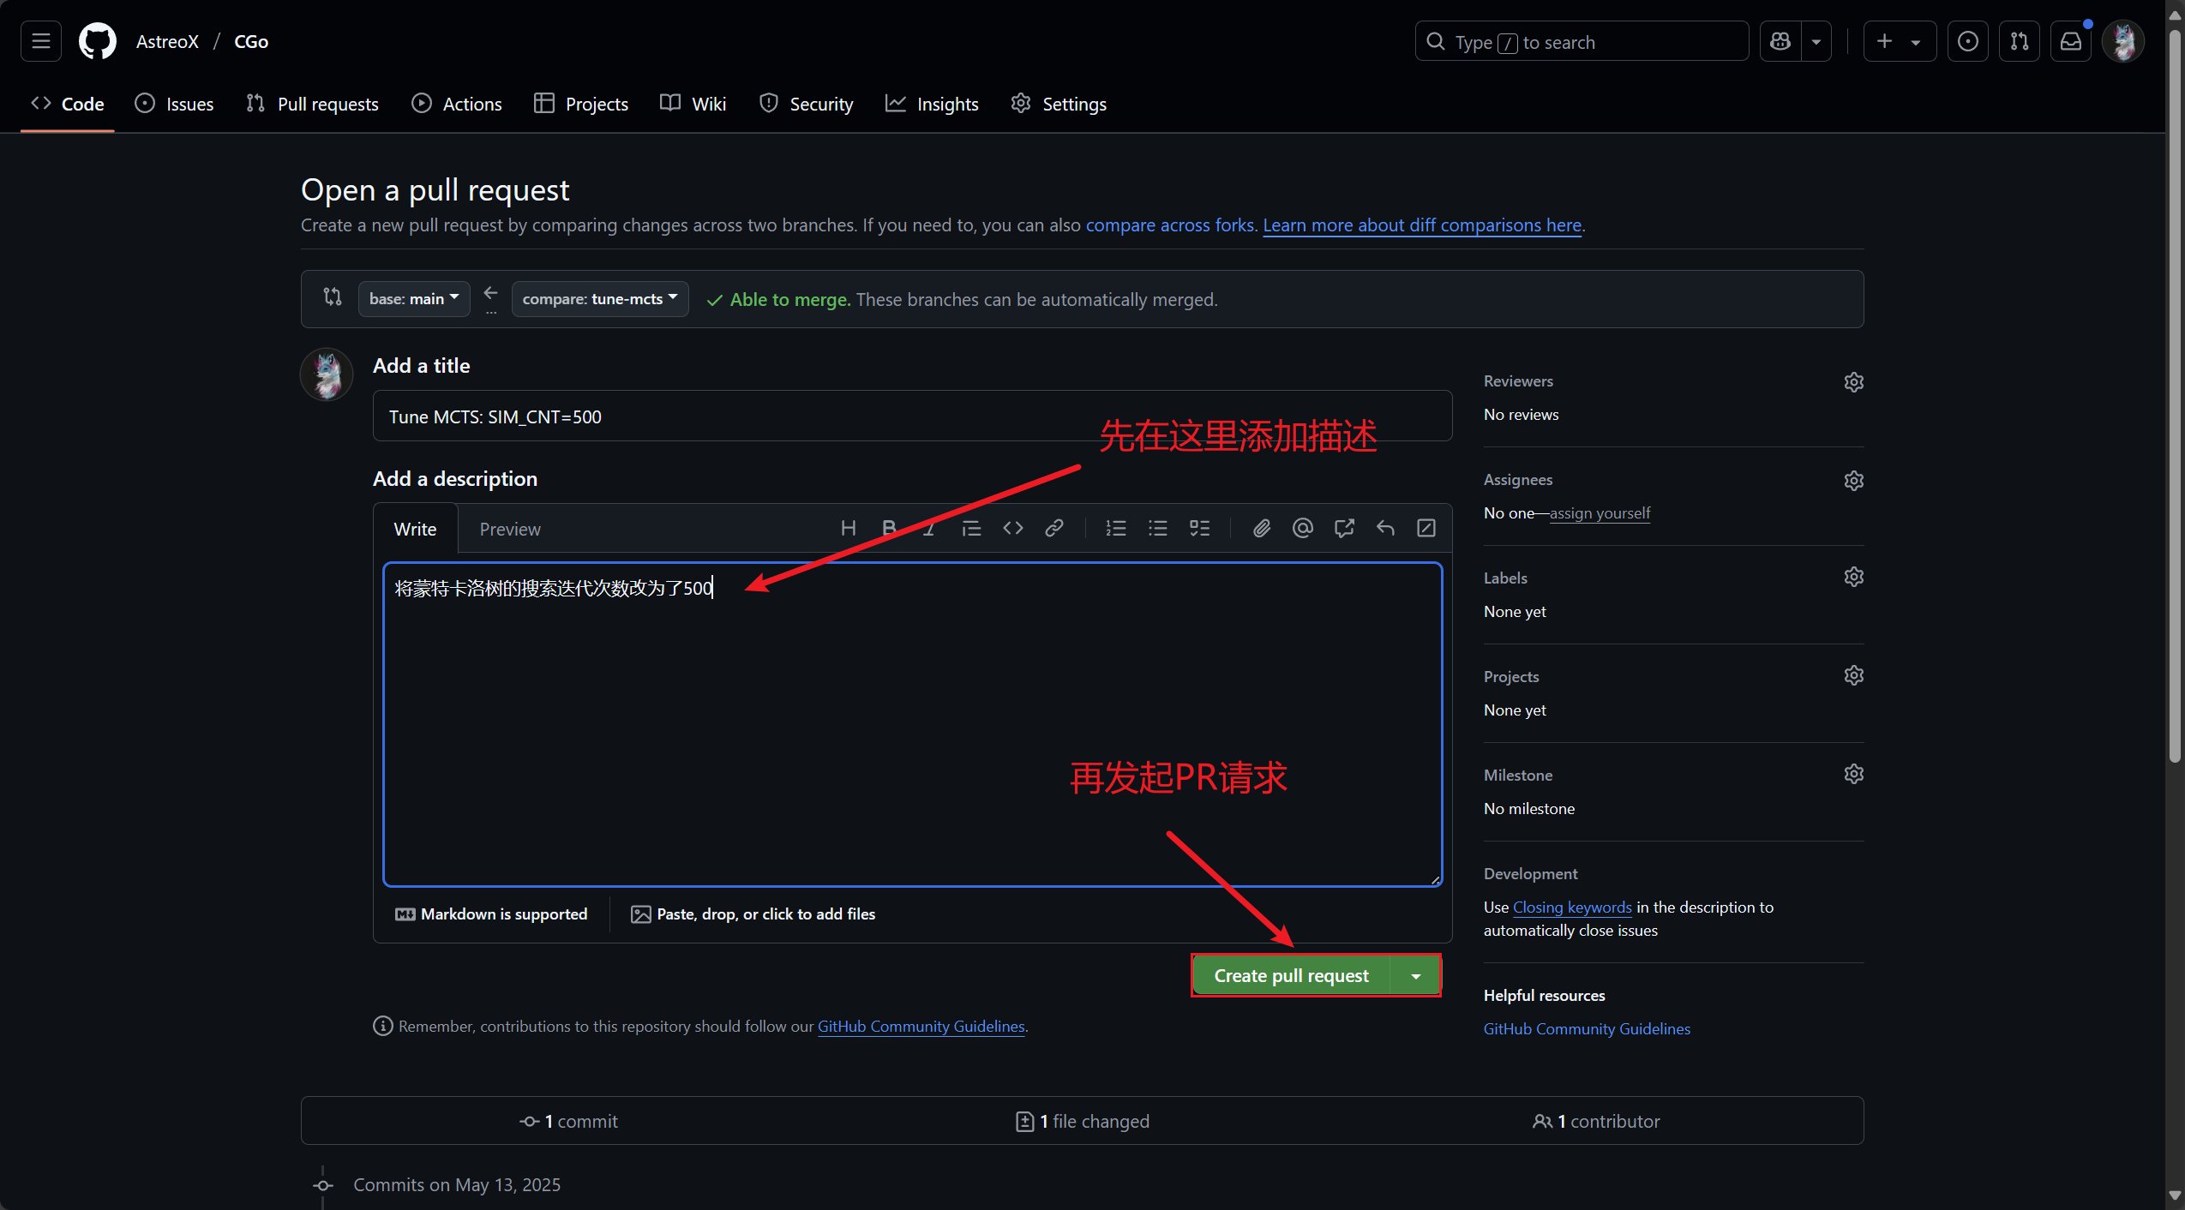Click the pull request title input field

[912, 416]
